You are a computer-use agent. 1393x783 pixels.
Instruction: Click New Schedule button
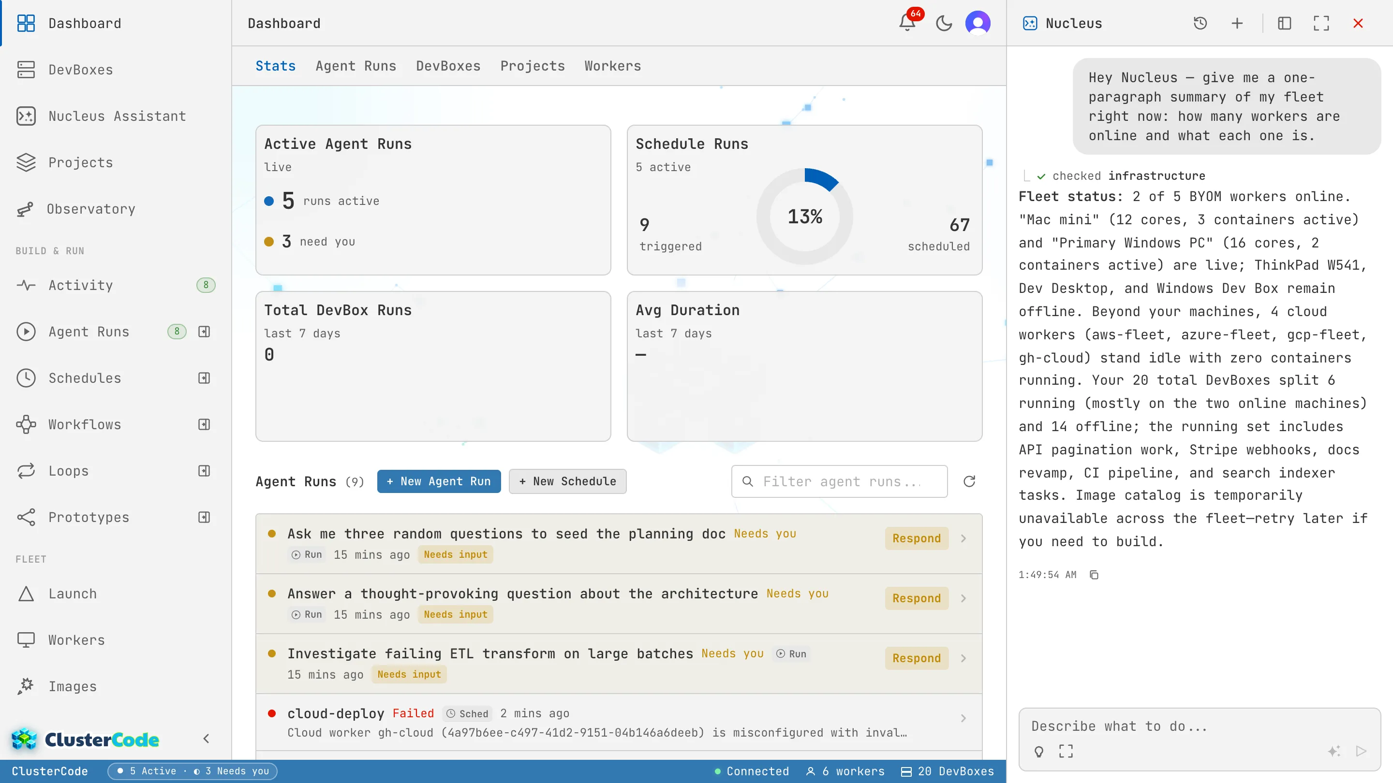tap(567, 481)
